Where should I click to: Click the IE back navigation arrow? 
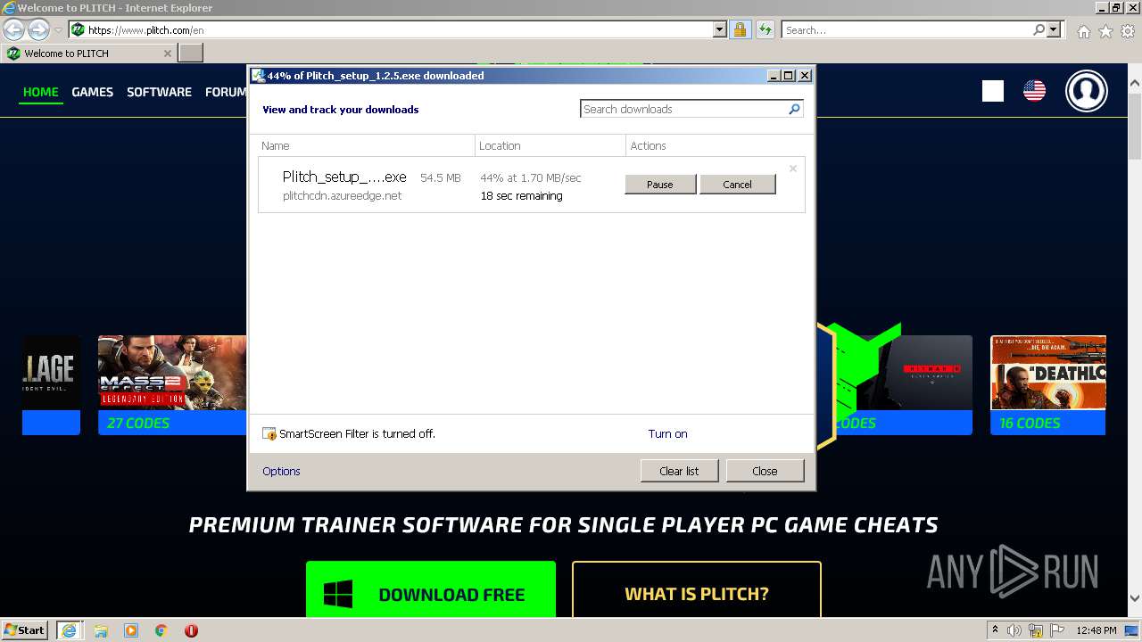pyautogui.click(x=13, y=30)
